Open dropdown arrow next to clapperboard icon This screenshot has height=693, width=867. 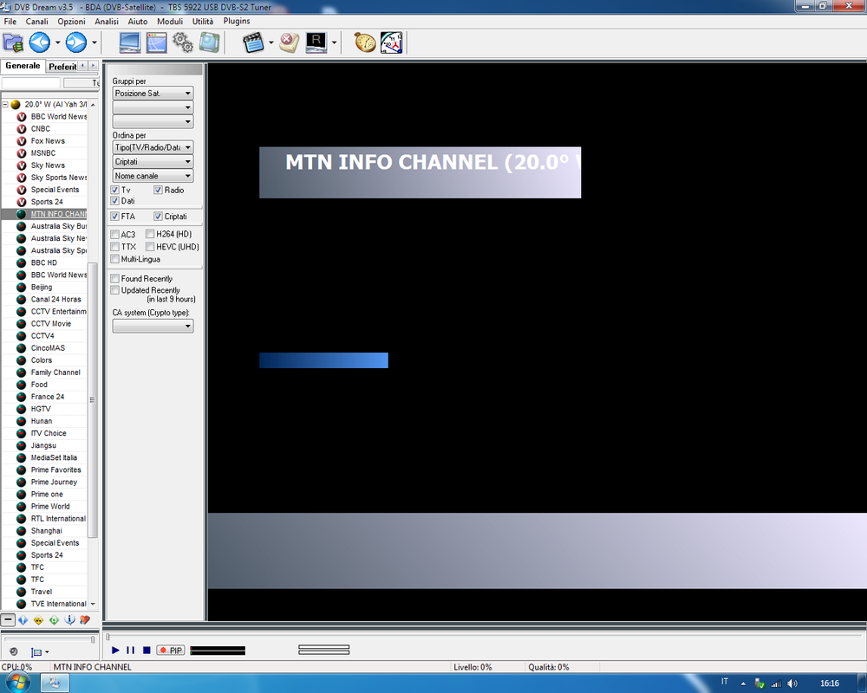[271, 42]
